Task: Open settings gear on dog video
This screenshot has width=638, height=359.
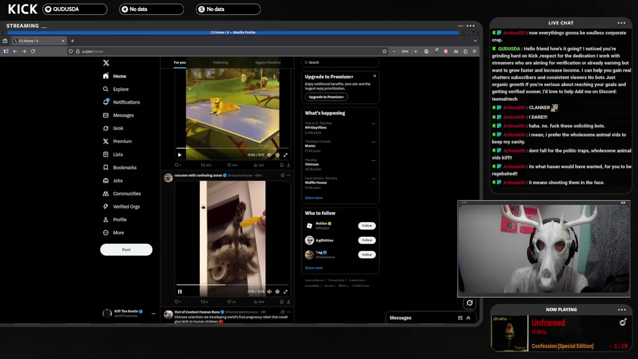Action: coord(278,155)
